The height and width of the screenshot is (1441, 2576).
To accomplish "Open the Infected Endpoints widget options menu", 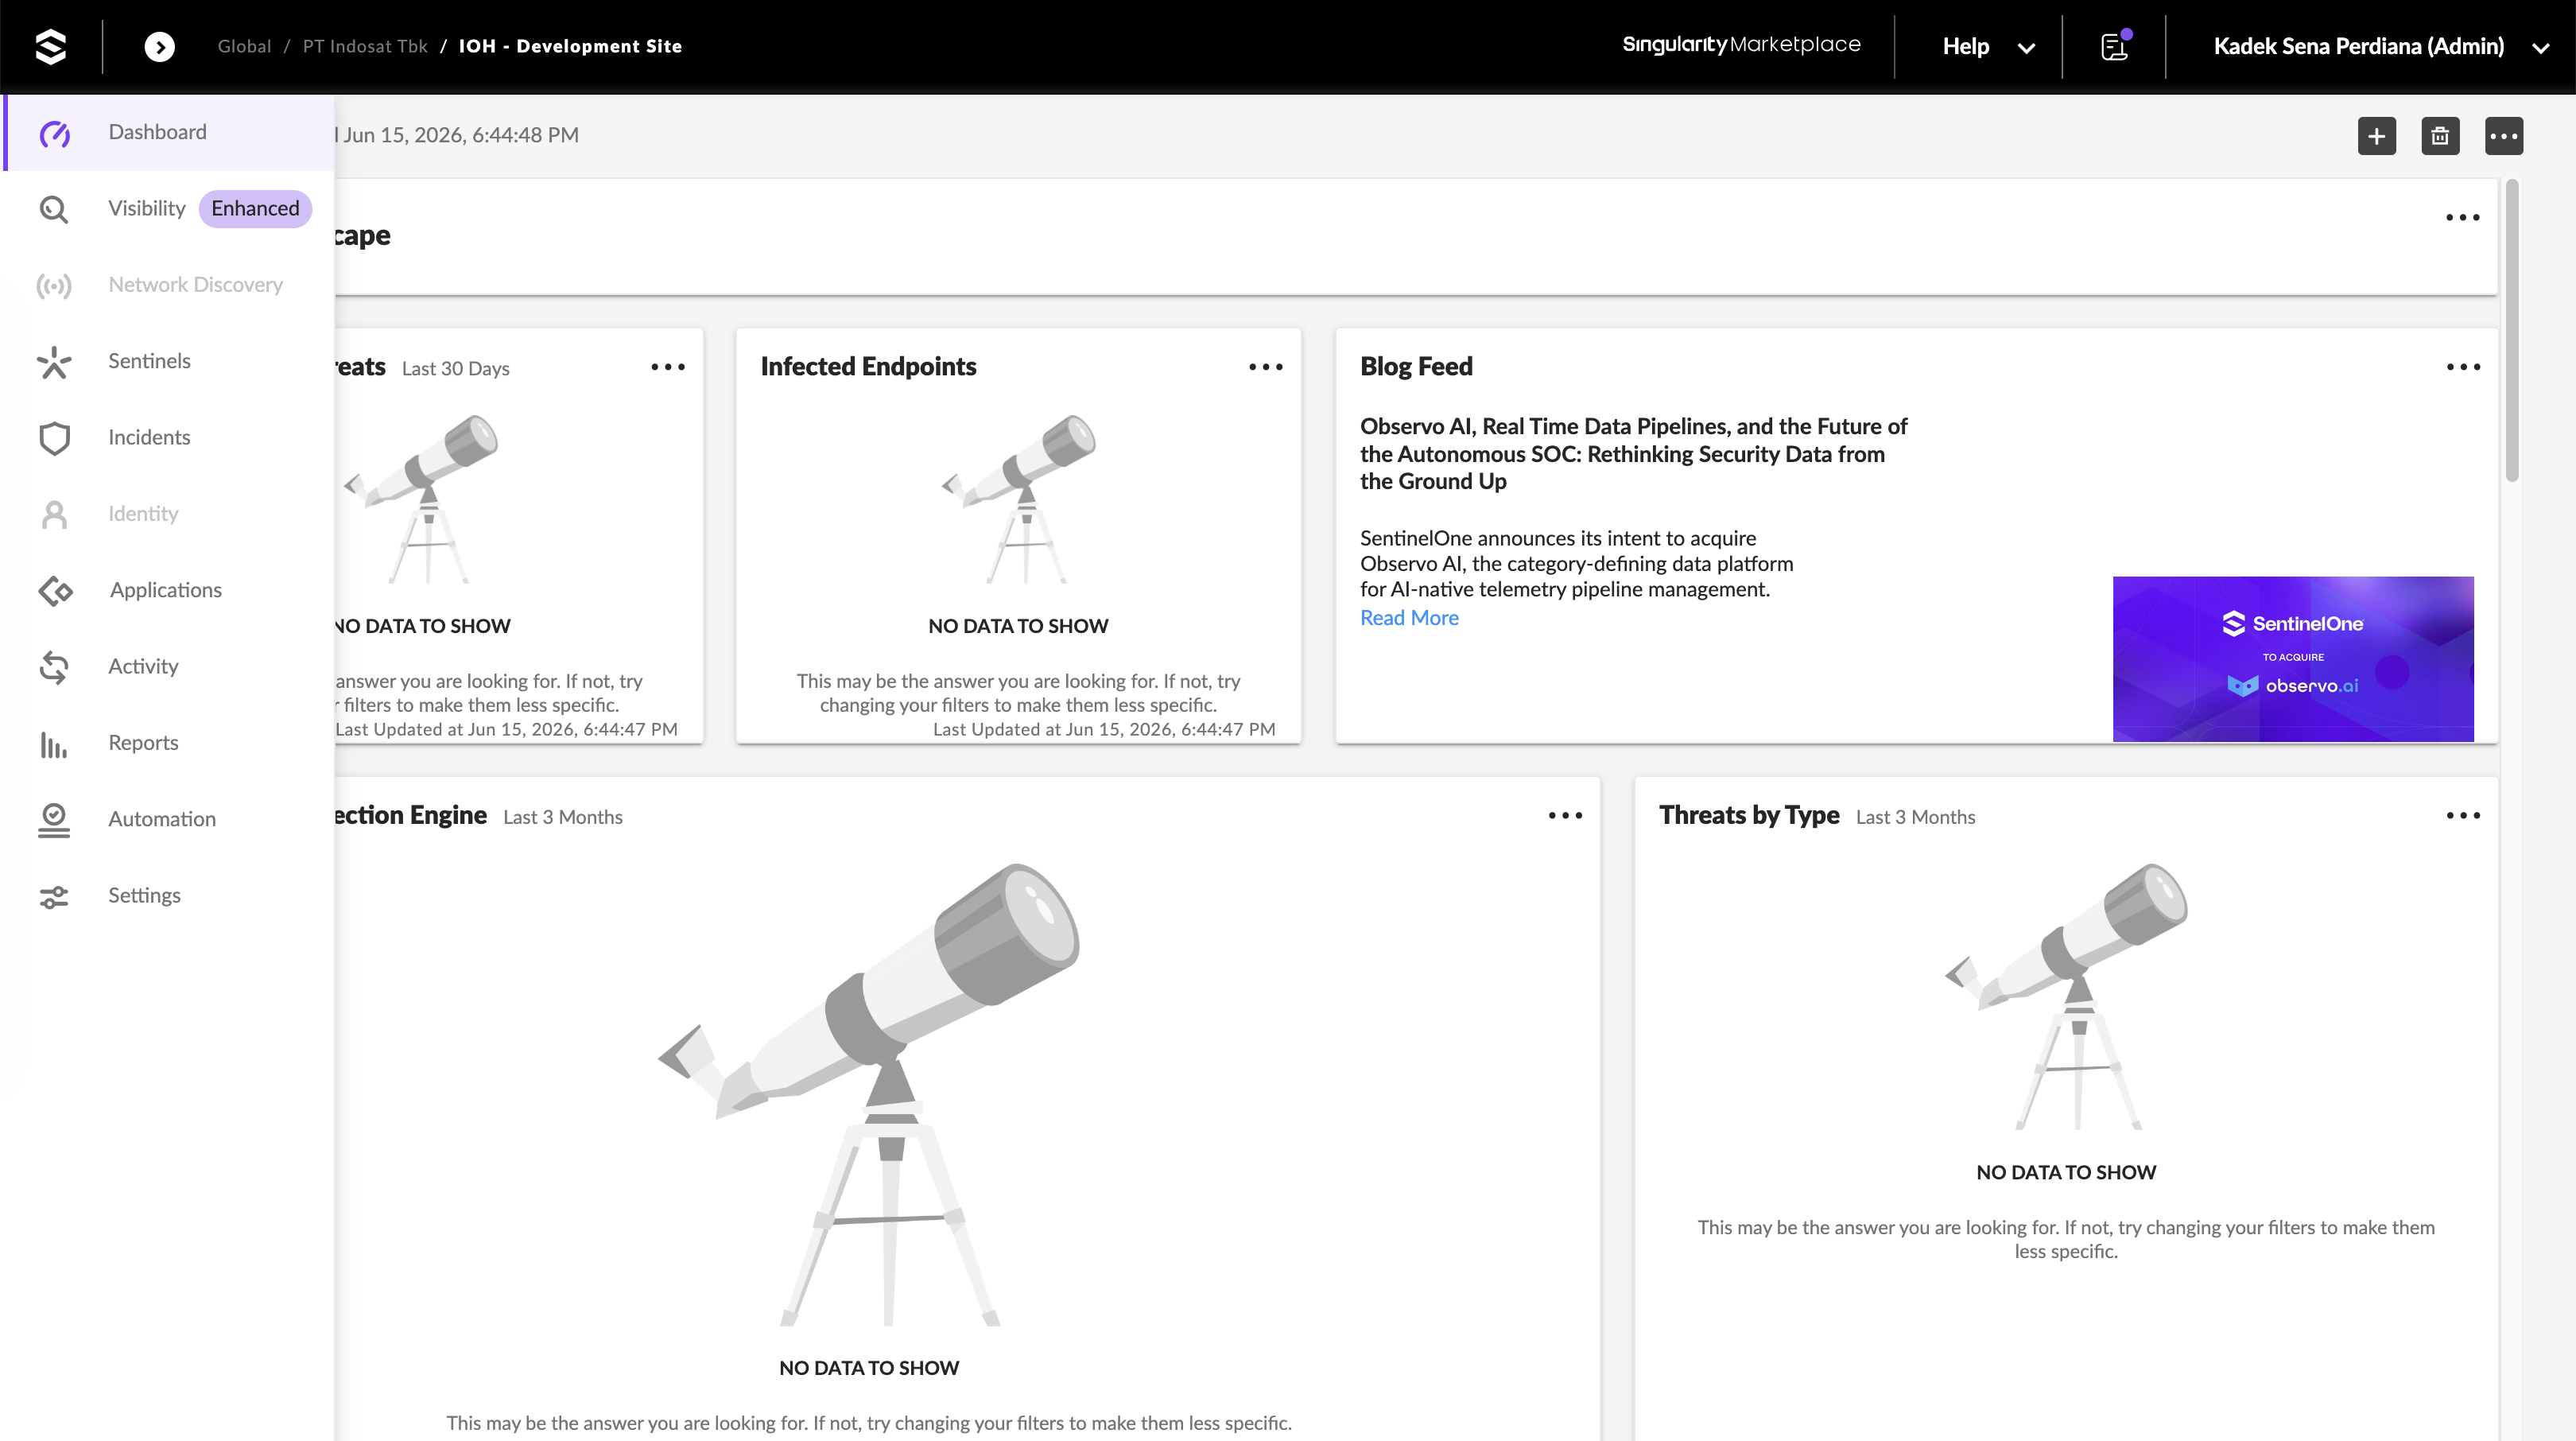I will [x=1265, y=367].
